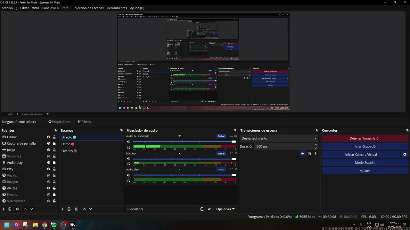Open the Colección de Escenas menu
This screenshot has width=410, height=230.
pos(88,8)
